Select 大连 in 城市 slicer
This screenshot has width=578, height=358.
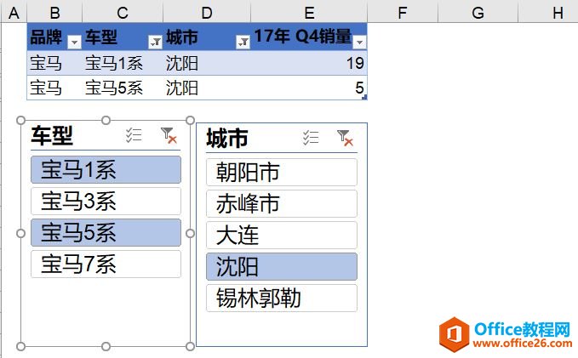282,235
